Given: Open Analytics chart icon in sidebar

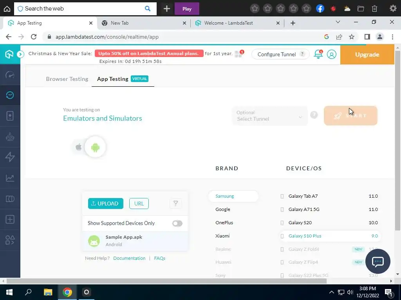Looking at the screenshot, I should [x=10, y=178].
